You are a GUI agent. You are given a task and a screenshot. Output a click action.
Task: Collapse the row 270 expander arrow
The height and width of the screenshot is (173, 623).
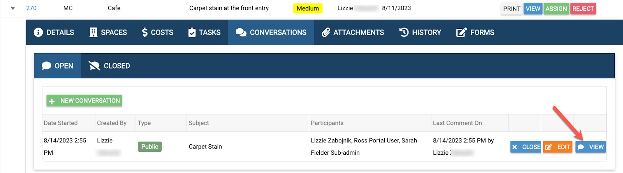[13, 8]
